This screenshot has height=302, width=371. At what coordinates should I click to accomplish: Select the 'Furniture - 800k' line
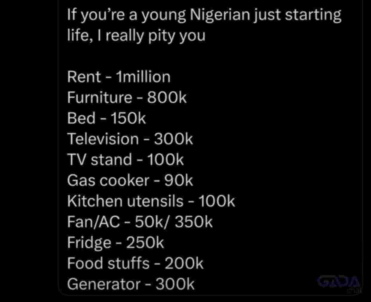point(127,98)
